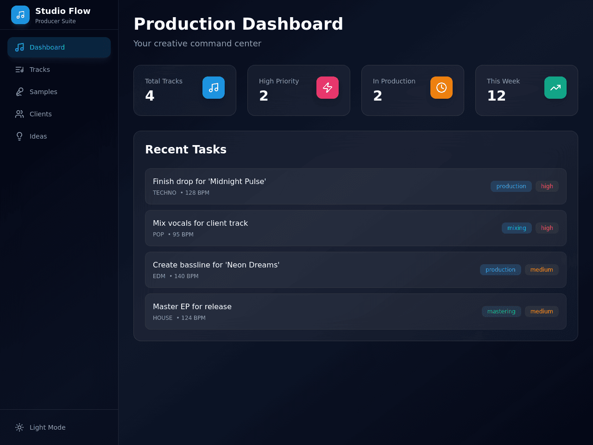Click the green trending arrow icon on This Week card
Viewport: 593px width, 445px height.
555,88
